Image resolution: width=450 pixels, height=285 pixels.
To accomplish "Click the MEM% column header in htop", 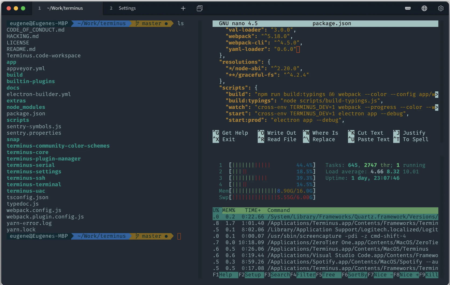I will 229,210.
